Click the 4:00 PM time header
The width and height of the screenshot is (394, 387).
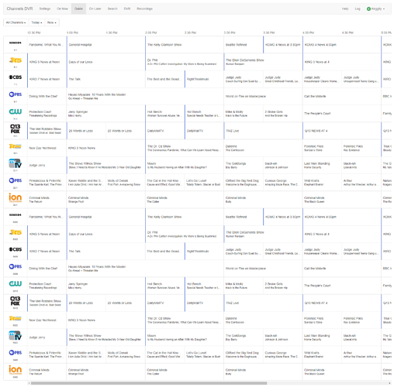pos(308,33)
